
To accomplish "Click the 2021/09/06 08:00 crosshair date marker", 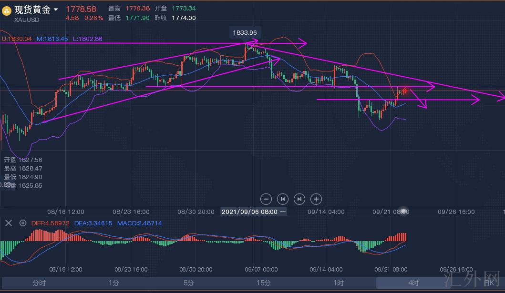I will [x=253, y=212].
